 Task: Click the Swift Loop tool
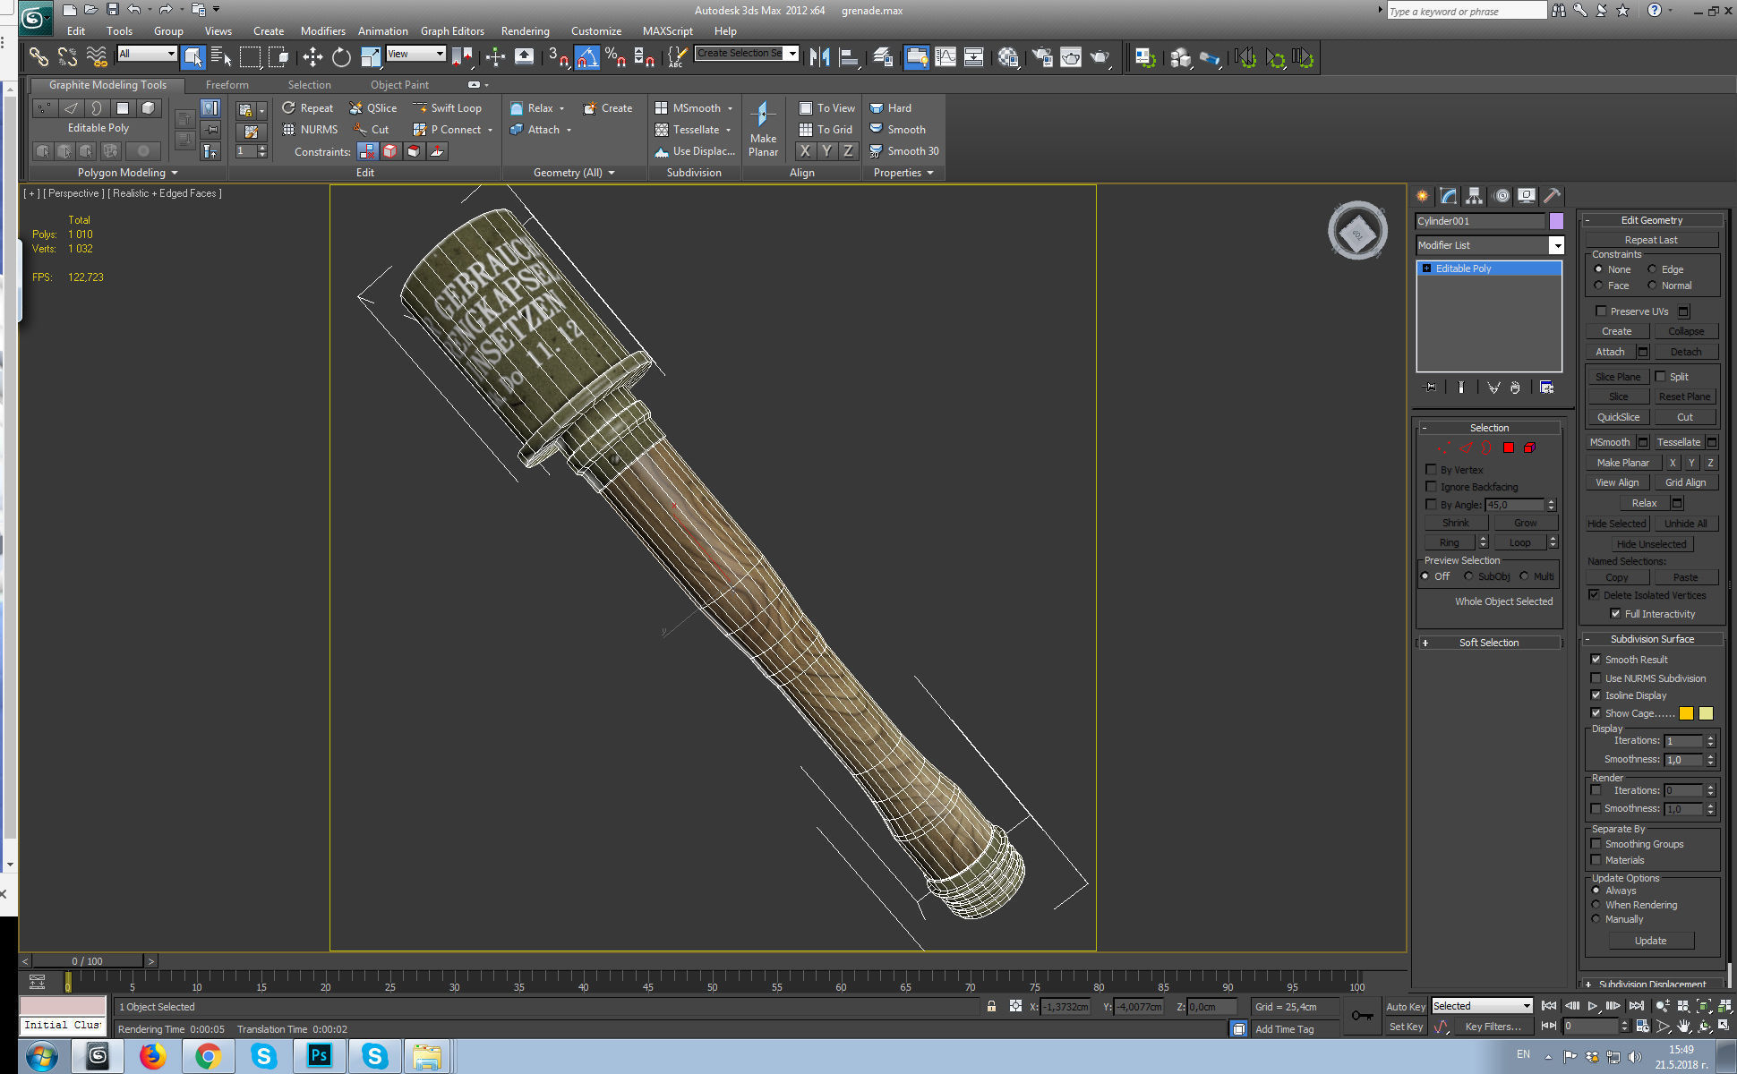click(447, 108)
